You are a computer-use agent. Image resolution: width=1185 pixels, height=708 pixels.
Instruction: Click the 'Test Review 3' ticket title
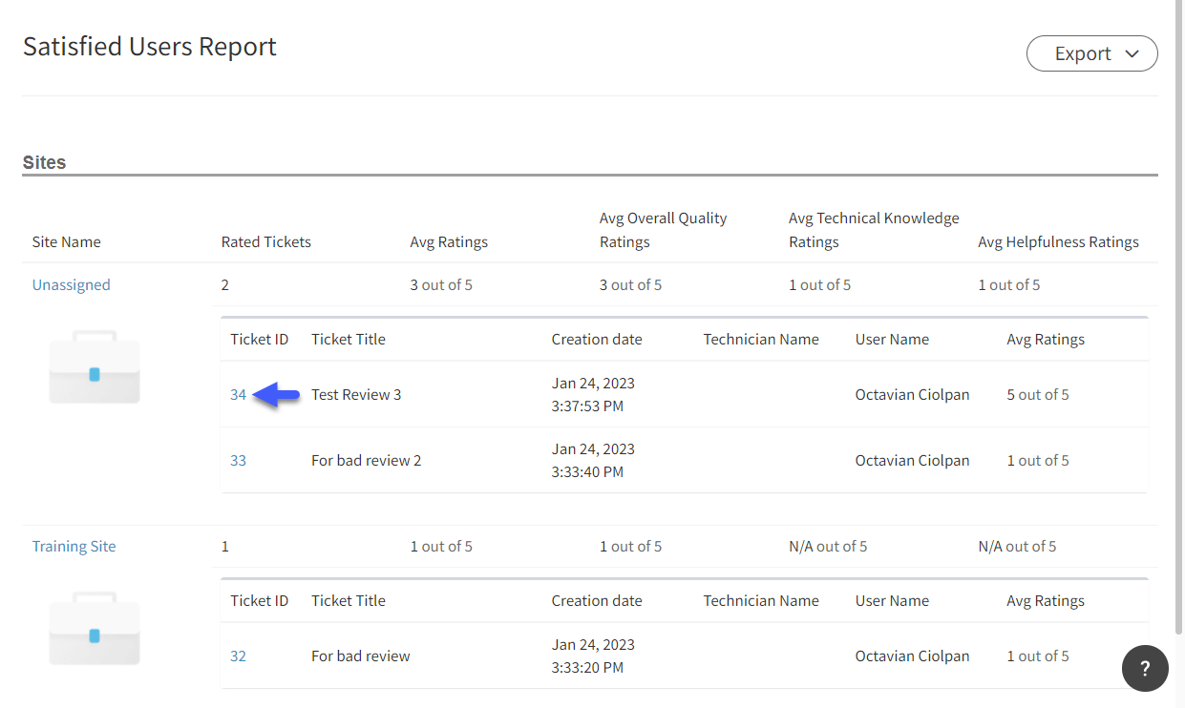coord(356,394)
